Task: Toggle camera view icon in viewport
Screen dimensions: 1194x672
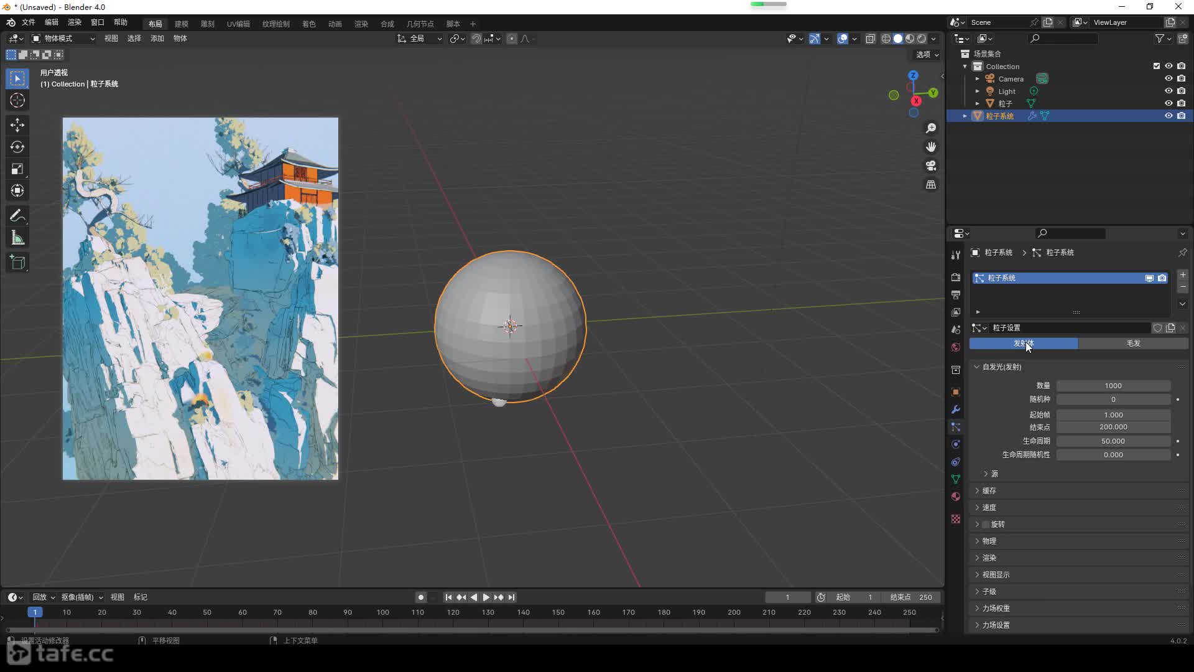Action: click(x=931, y=166)
